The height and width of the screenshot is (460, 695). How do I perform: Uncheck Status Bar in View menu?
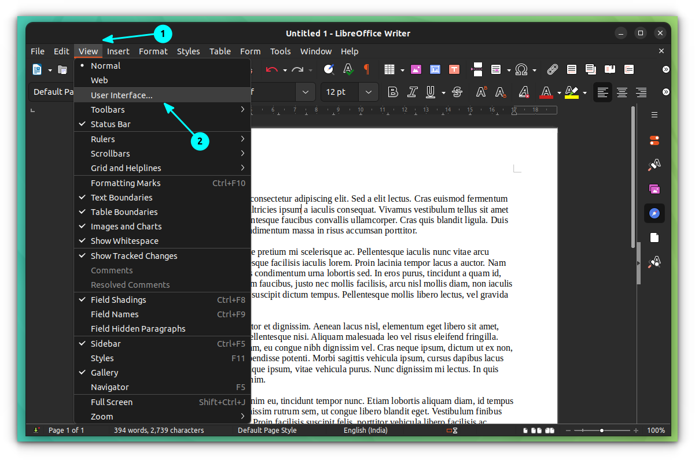point(162,124)
